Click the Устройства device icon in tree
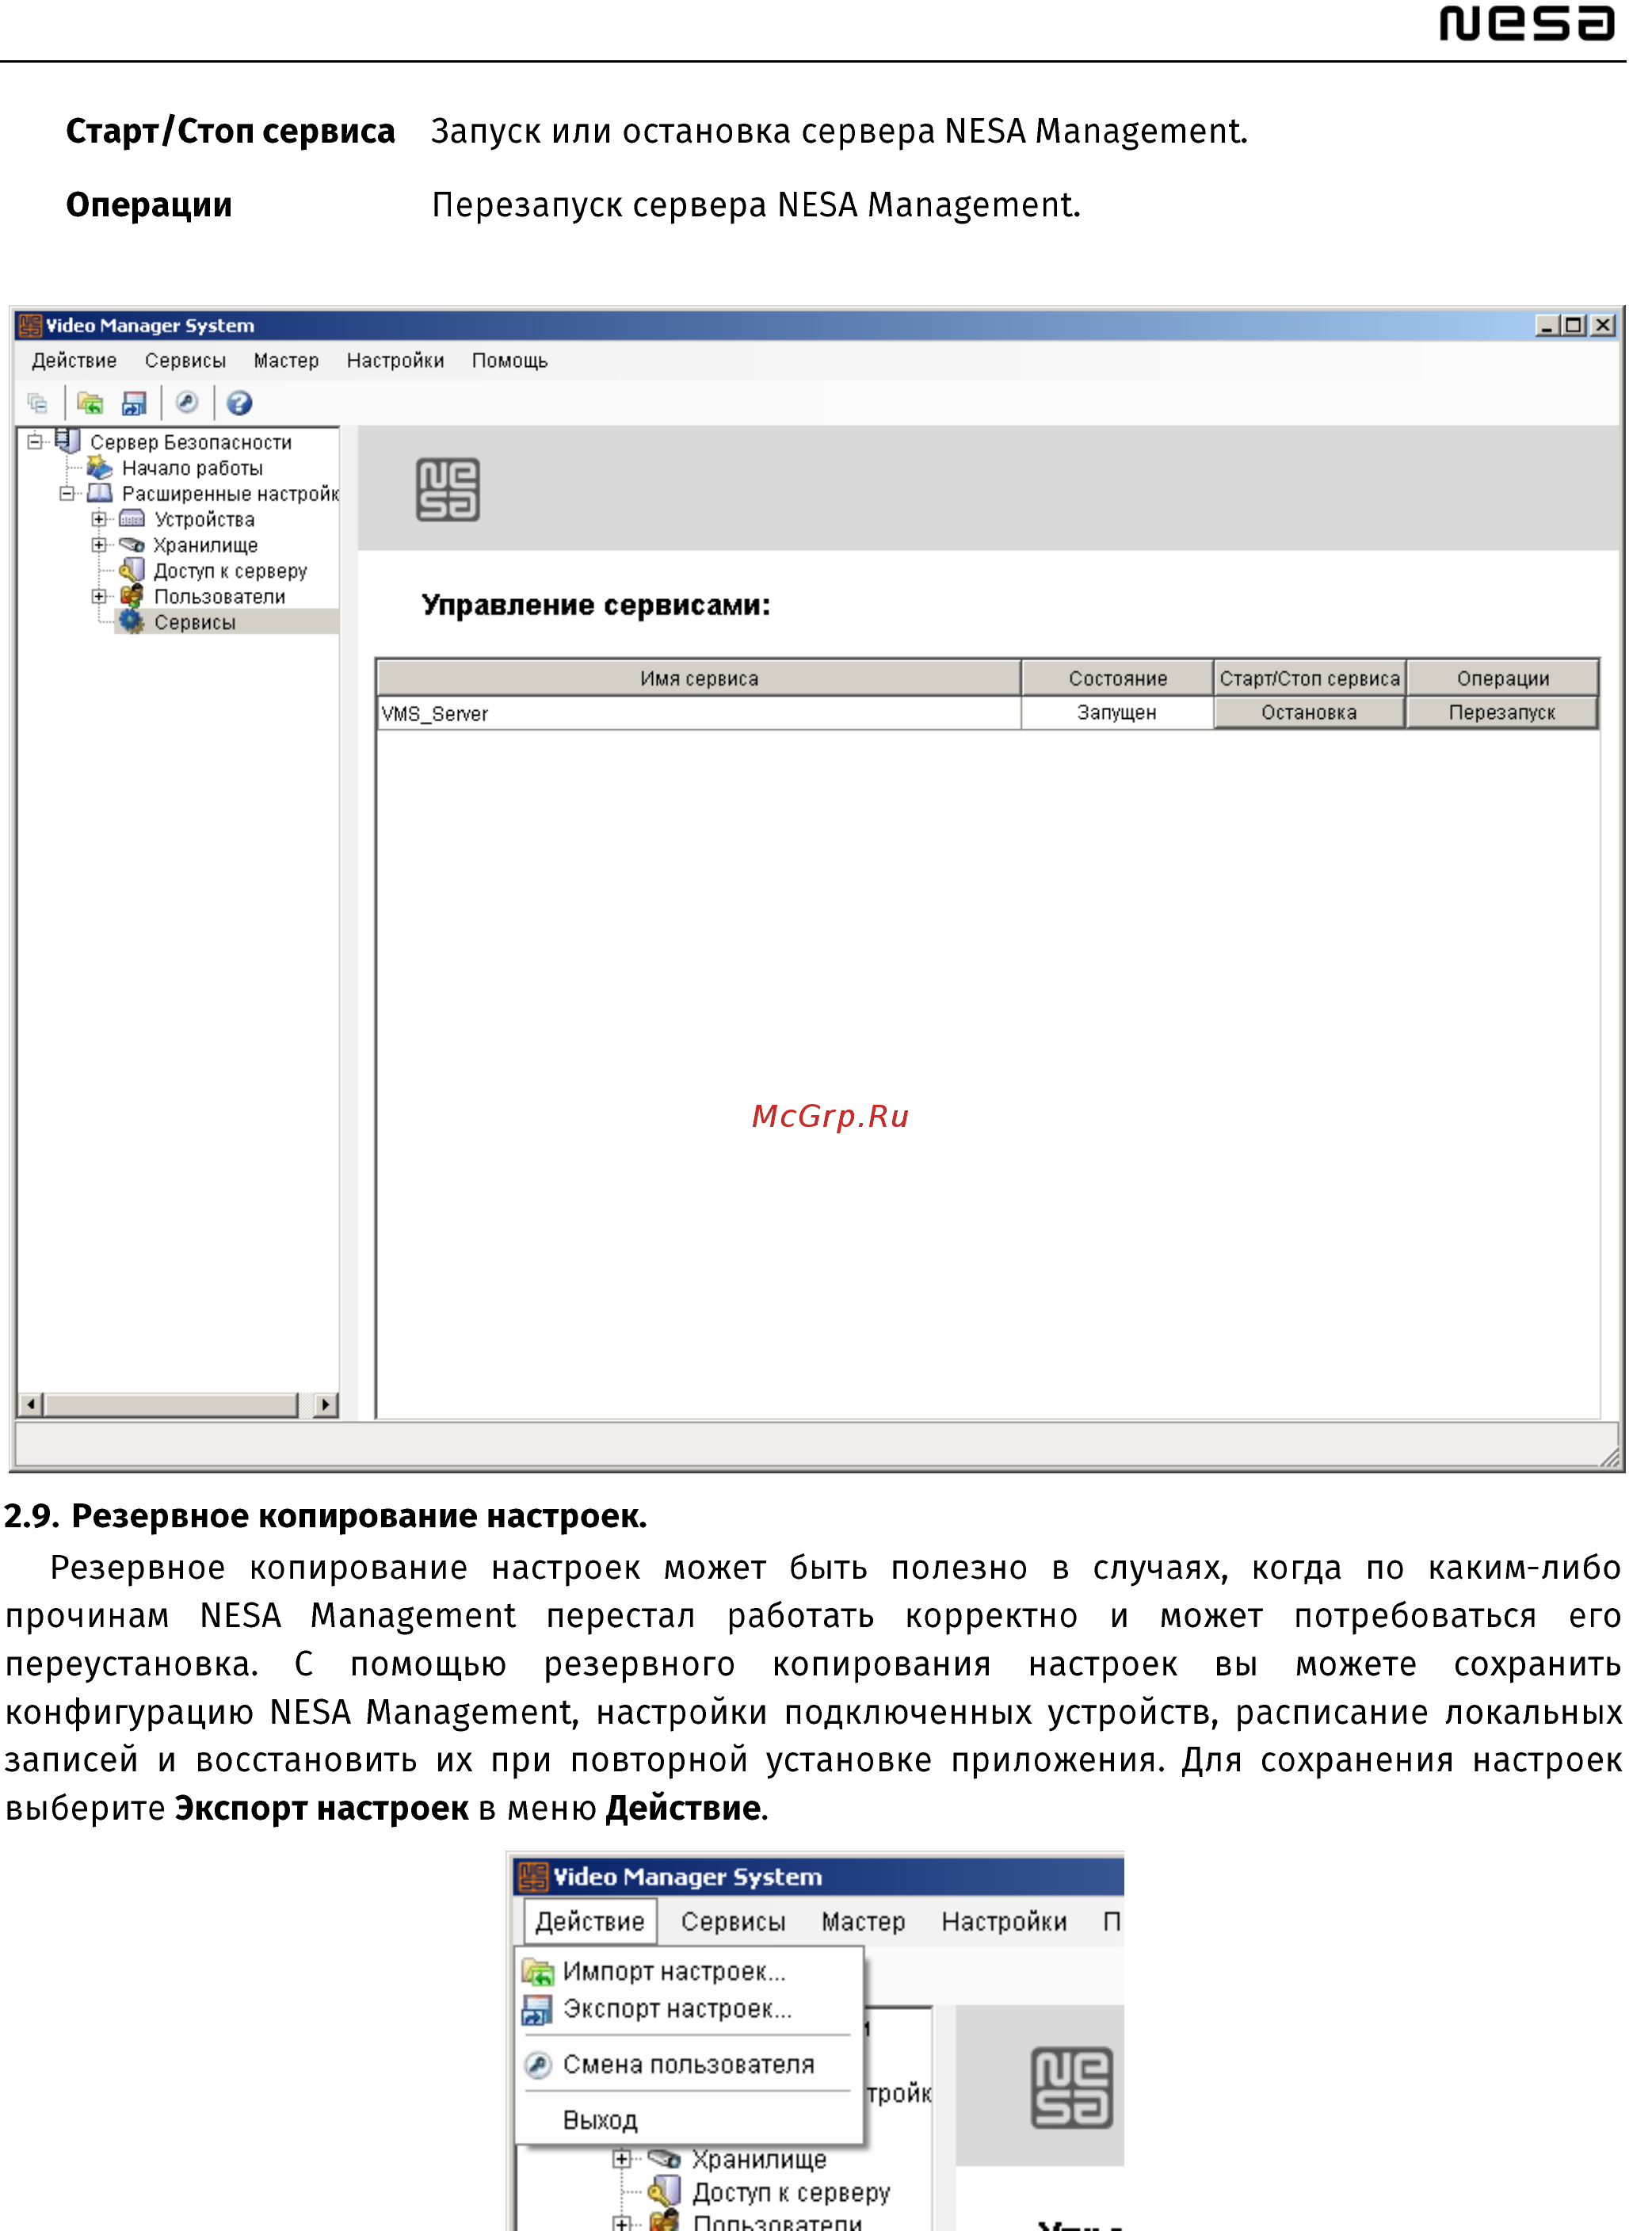This screenshot has height=2231, width=1652. pyautogui.click(x=132, y=519)
